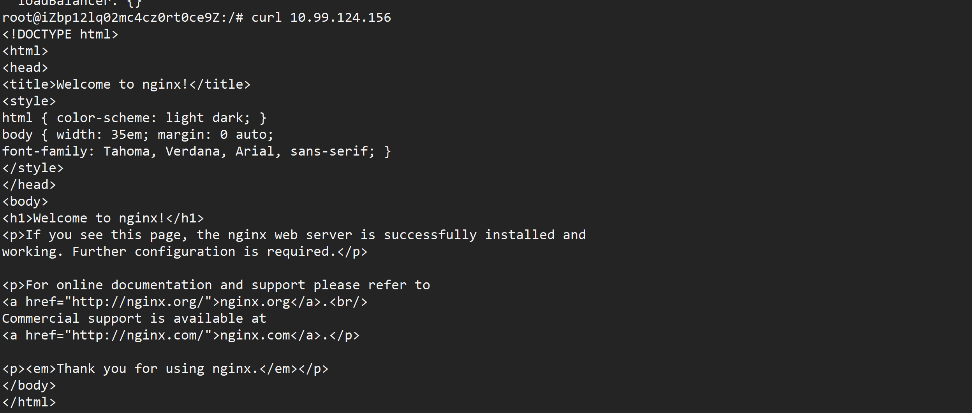Click the h1 Welcome to nginx heading line

103,218
